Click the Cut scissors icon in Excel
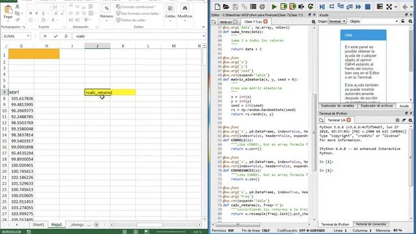The image size is (416, 234). (x=18, y=6)
